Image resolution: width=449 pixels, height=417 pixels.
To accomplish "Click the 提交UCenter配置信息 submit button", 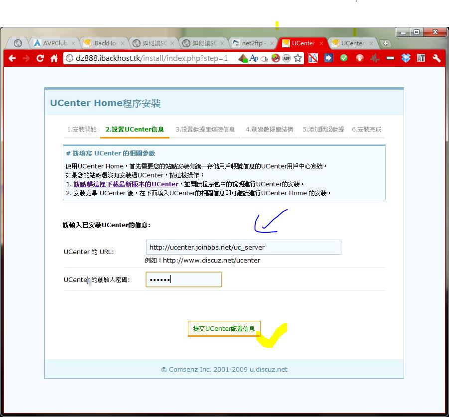I will point(224,329).
